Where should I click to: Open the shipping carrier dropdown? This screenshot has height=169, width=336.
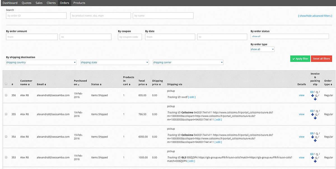pyautogui.click(x=188, y=62)
